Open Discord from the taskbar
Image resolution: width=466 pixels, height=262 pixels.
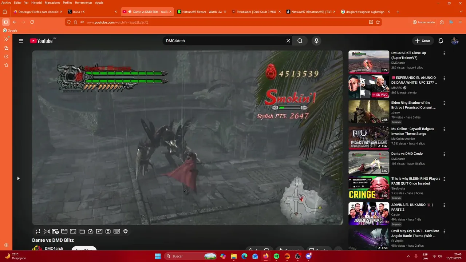309,256
